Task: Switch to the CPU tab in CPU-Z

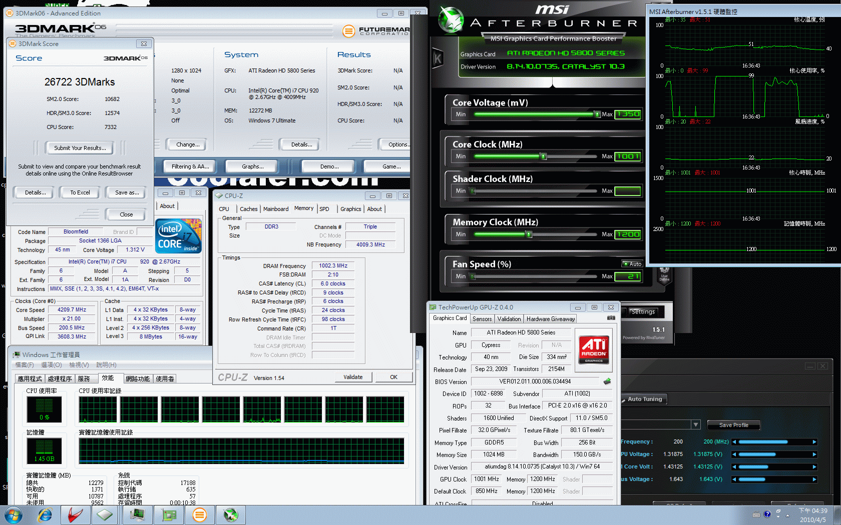Action: (224, 209)
